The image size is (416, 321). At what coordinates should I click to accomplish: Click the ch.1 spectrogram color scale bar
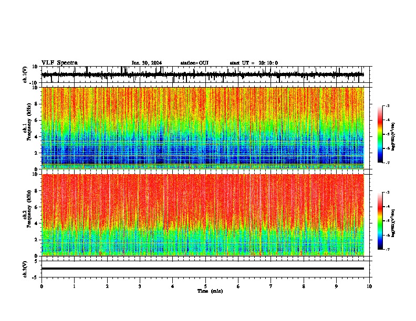pos(380,134)
